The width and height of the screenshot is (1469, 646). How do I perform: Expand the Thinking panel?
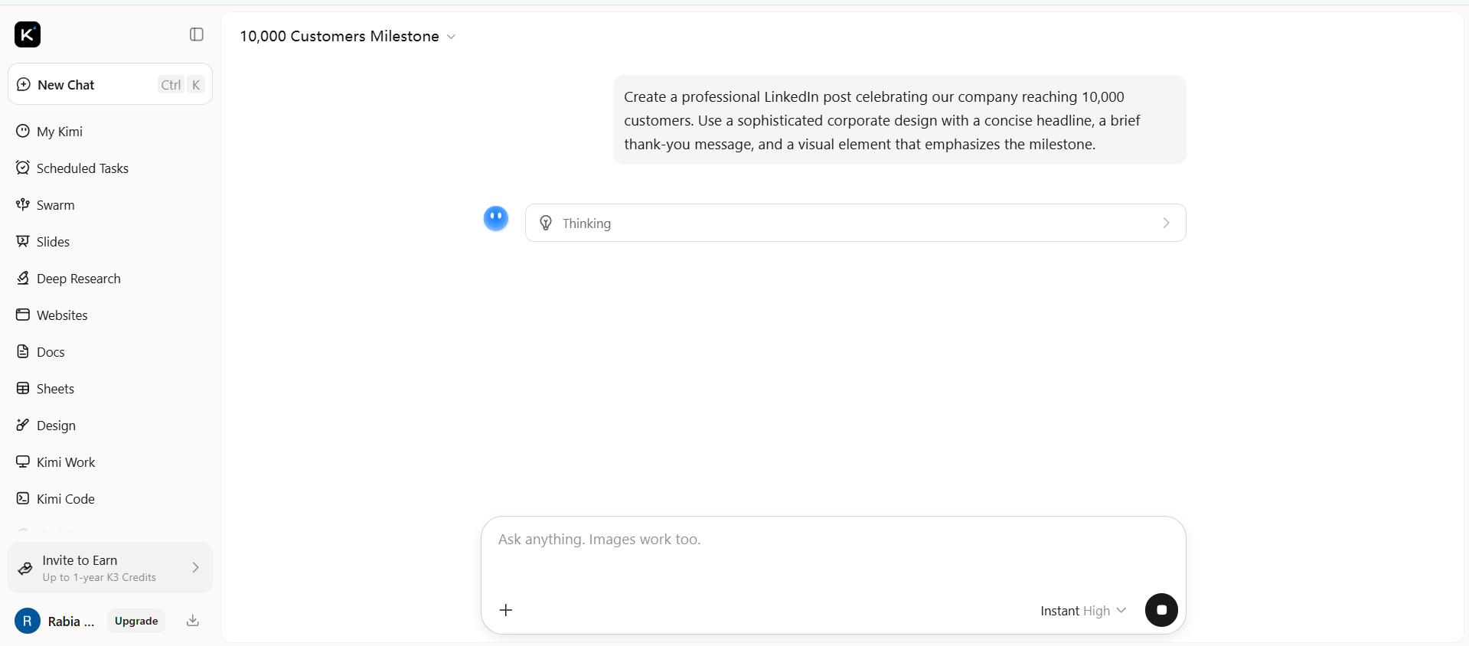855,223
